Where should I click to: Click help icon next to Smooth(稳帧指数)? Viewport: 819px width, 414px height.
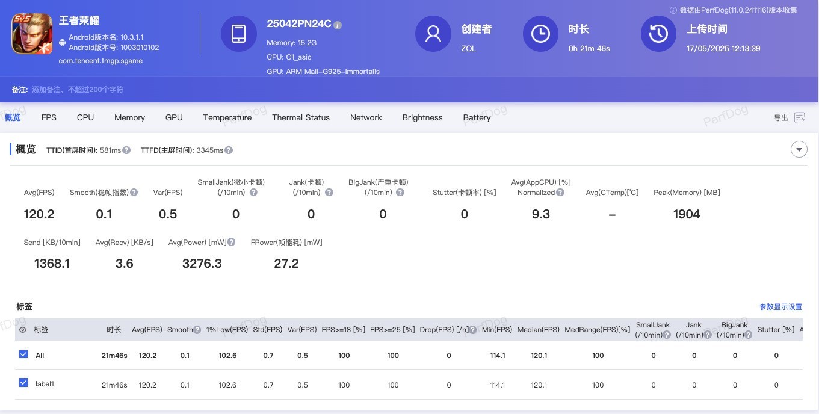[134, 193]
